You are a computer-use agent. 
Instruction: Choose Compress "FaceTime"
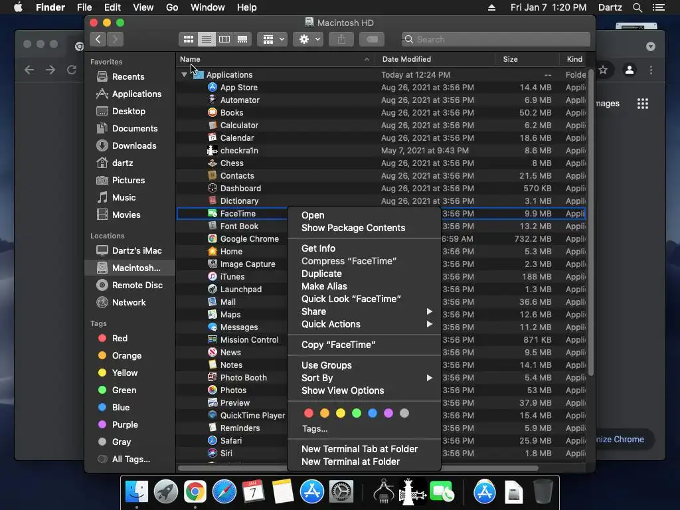coord(365,261)
